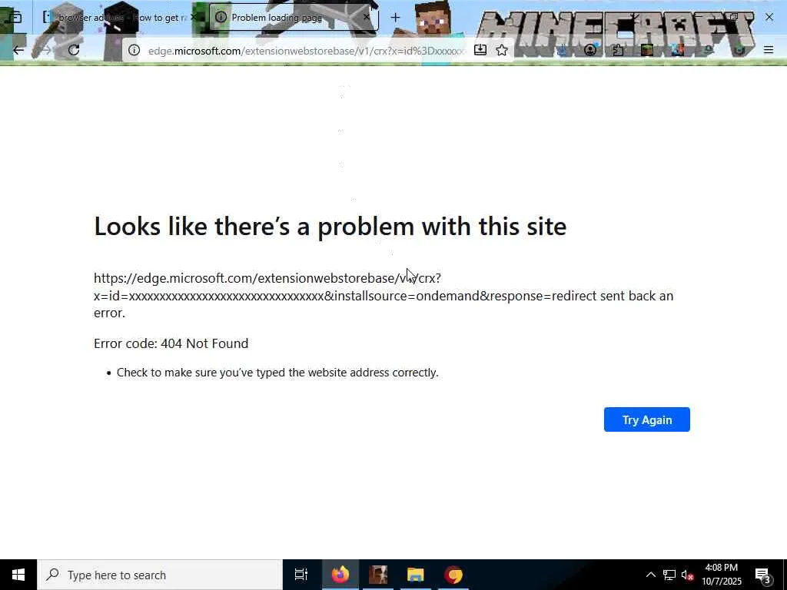
Task: Close the browser addons tab
Action: (x=193, y=17)
